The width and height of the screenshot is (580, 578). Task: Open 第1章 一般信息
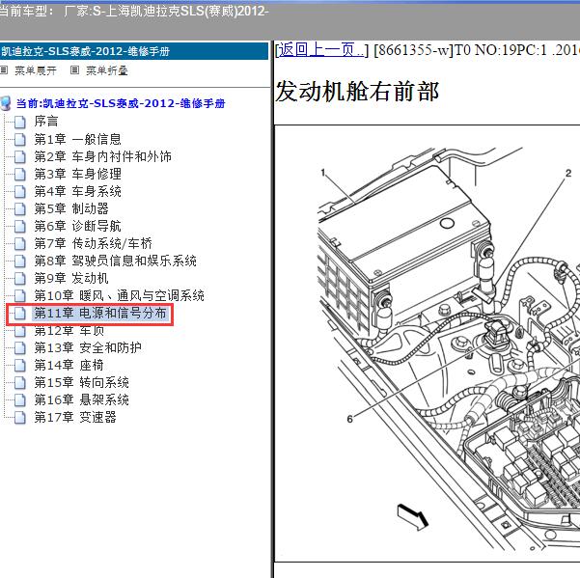(x=77, y=139)
